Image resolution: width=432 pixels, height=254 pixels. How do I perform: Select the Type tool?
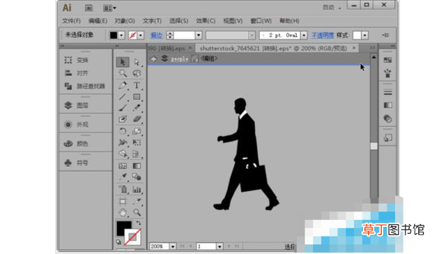137,85
